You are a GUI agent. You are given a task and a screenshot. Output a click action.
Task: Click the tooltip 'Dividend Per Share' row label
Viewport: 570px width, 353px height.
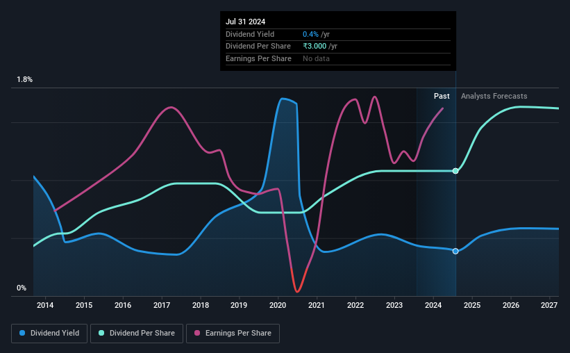258,47
